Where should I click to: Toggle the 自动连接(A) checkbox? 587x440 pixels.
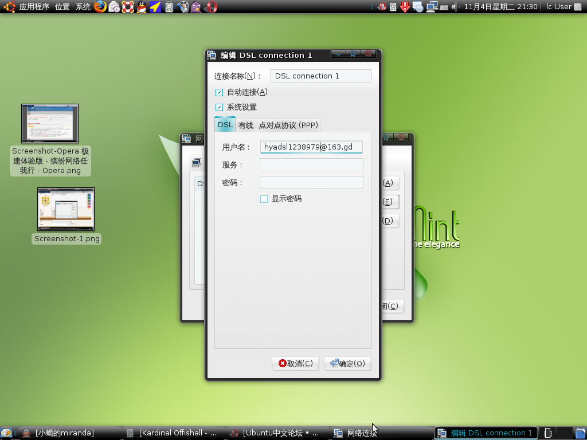(220, 92)
